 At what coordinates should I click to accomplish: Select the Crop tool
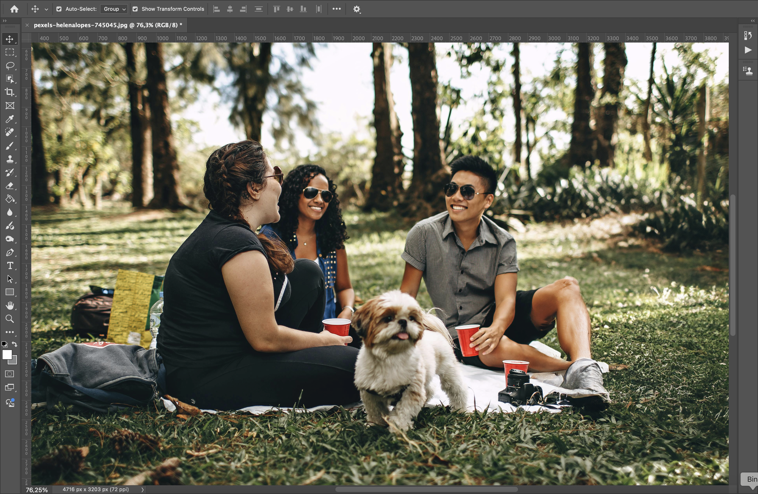coord(9,92)
